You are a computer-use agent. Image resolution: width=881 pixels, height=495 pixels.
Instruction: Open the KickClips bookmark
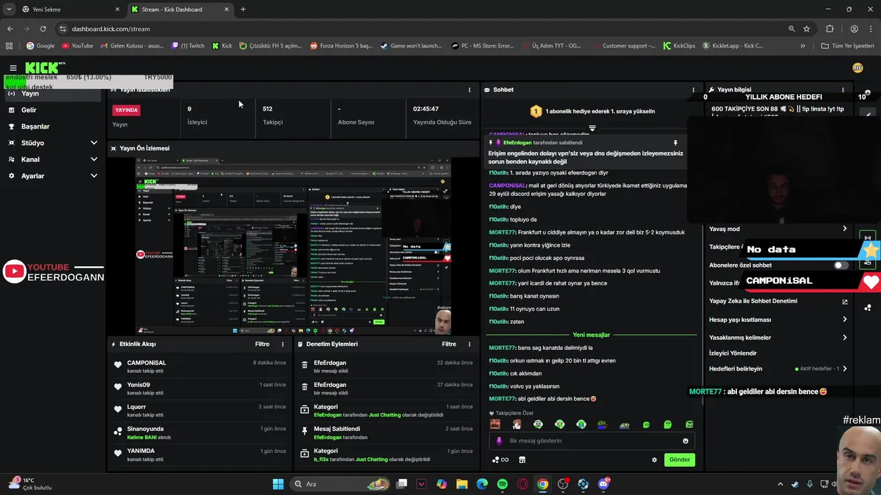point(679,46)
